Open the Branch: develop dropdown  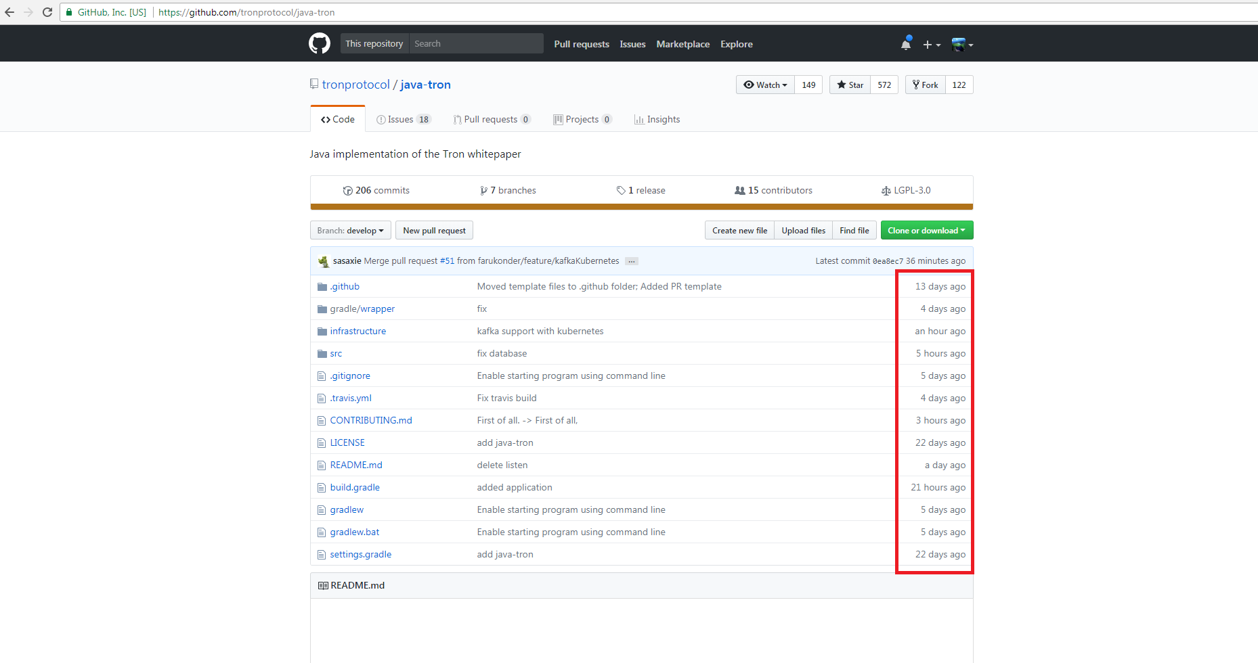(351, 230)
